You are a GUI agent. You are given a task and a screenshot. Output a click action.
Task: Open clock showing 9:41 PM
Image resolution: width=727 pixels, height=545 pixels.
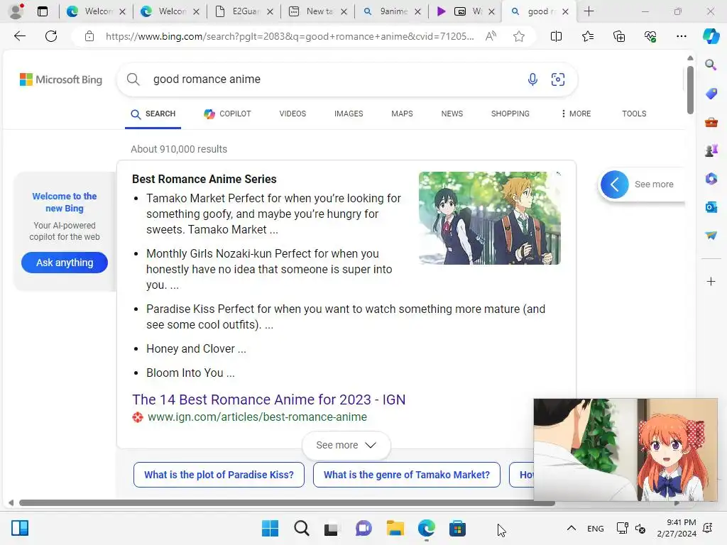tap(677, 528)
